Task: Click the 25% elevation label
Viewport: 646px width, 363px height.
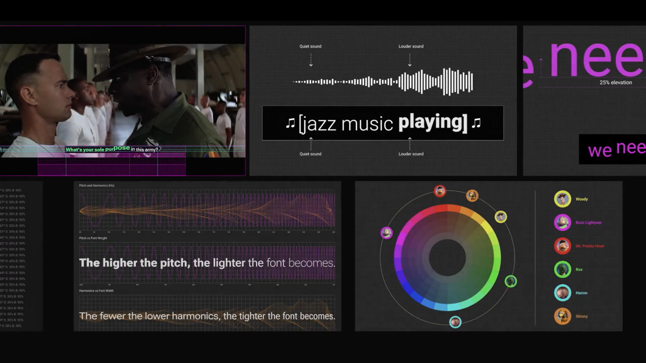Action: point(616,83)
